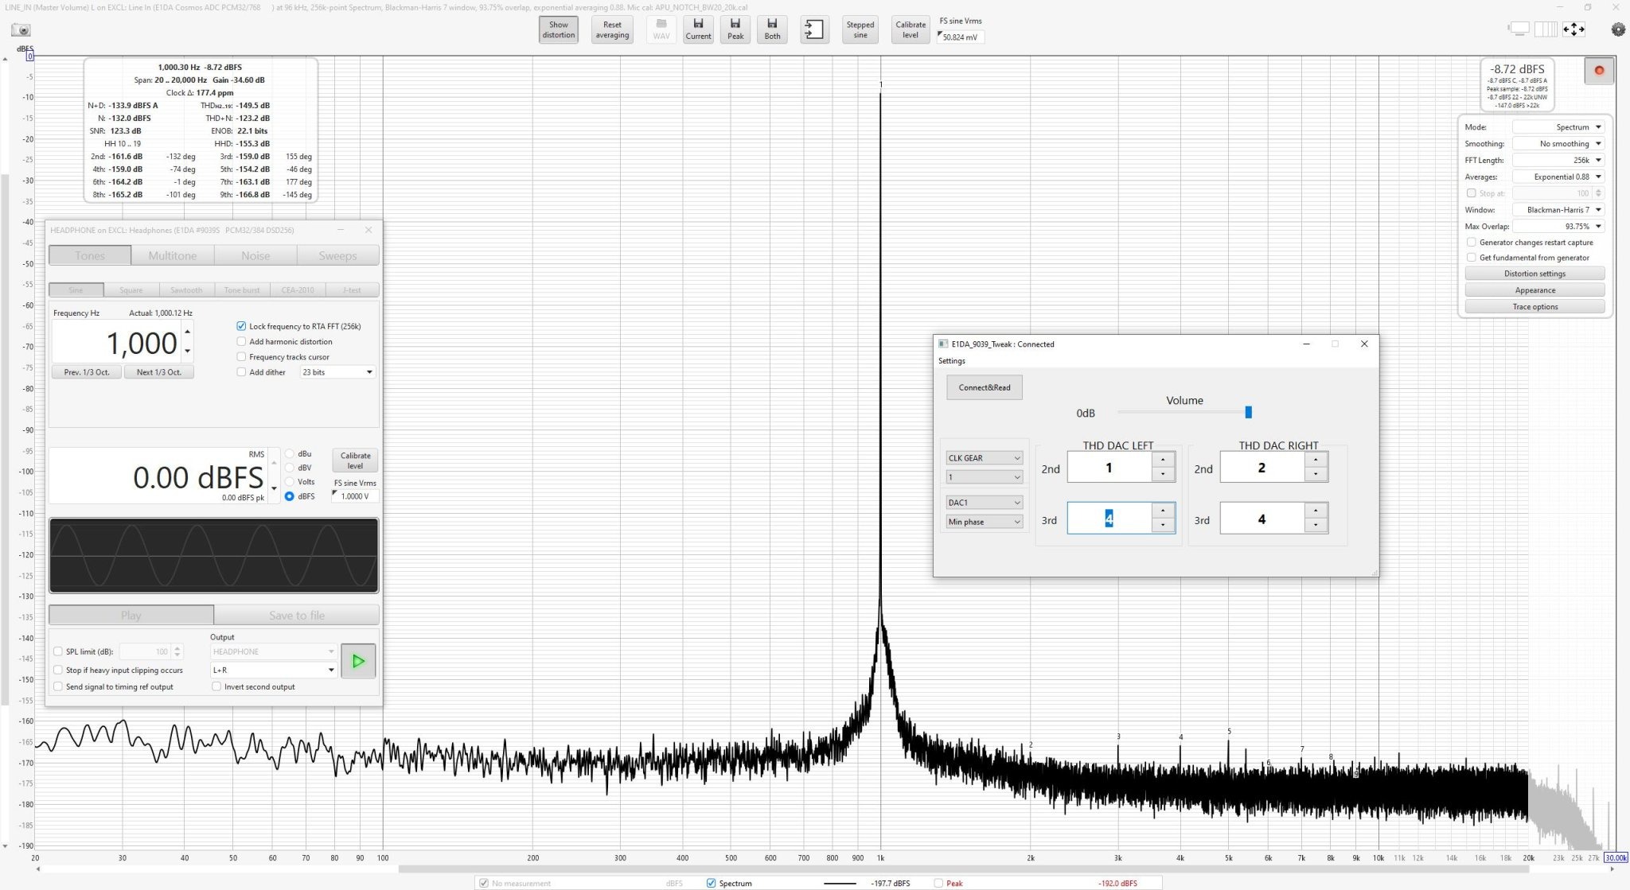This screenshot has width=1630, height=890.
Task: Click the import measurement arrow icon
Action: 814,30
